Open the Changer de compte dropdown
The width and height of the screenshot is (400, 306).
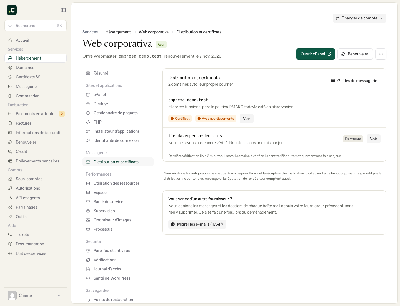pos(359,18)
